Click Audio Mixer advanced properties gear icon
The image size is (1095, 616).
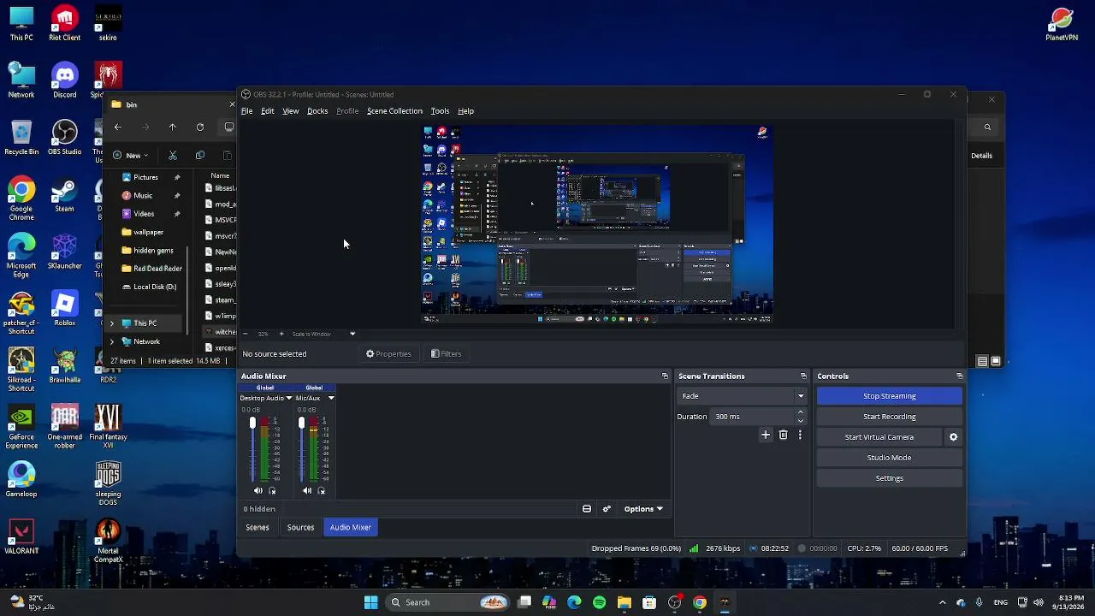click(x=607, y=509)
